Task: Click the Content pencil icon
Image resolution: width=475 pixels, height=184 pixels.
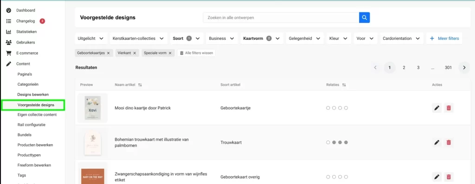Action: tap(9, 64)
